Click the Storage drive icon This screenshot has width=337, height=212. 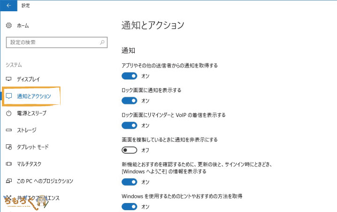pos(8,130)
